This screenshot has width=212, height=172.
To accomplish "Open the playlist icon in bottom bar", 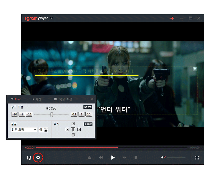I will 29,158.
